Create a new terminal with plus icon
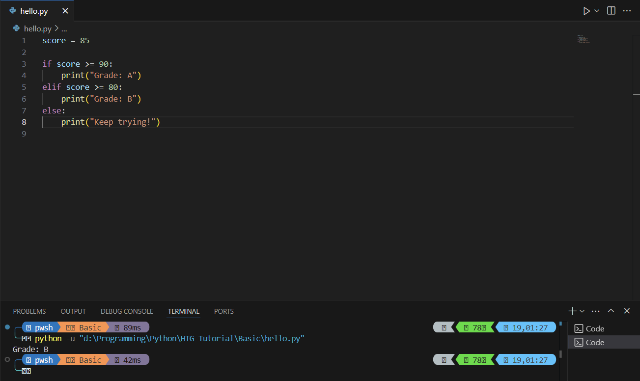Screen dimensions: 640x381 coord(572,311)
